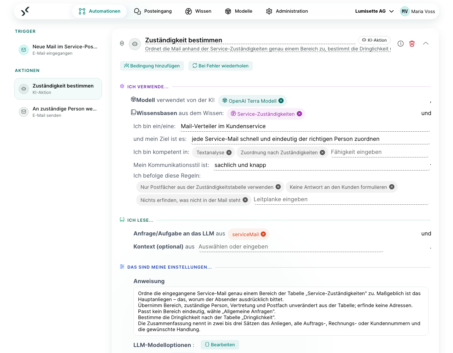
Task: Click the Wissen brain icon
Action: (x=189, y=11)
